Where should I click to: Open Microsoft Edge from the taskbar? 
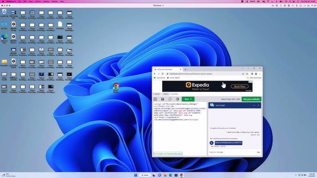click(x=171, y=175)
